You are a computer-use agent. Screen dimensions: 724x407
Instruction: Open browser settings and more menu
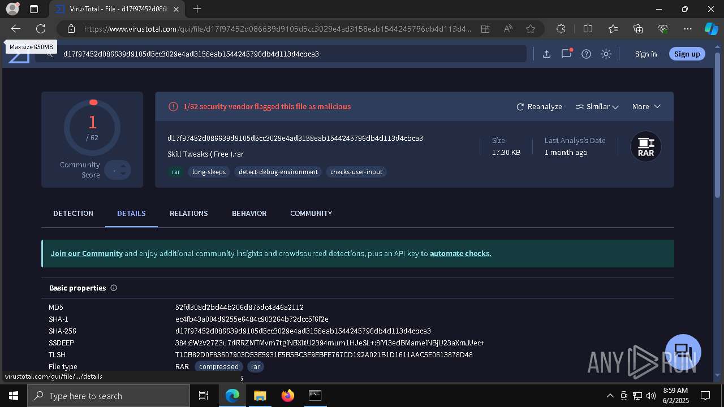pos(688,29)
